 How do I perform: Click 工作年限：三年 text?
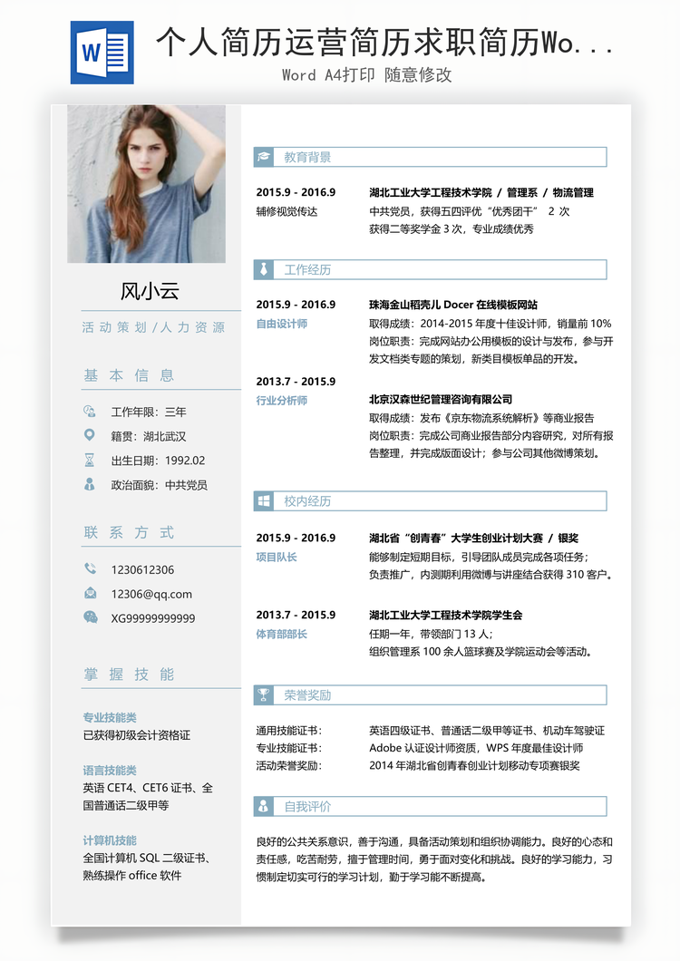(149, 412)
